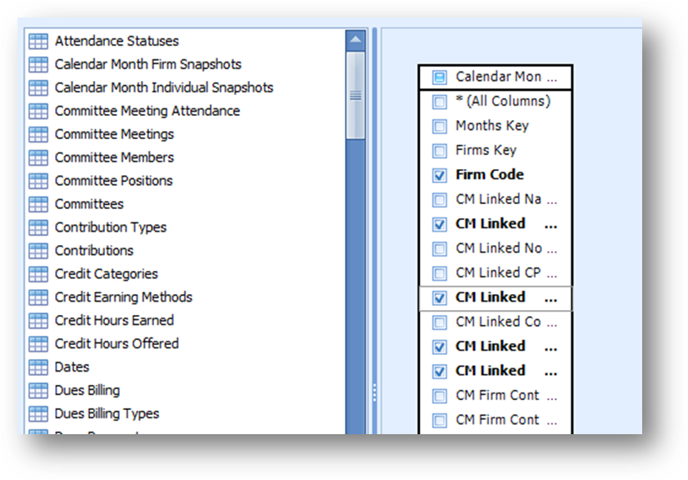Screen dimensions: 688x480
Task: Check the CM Linked CP checkbox
Action: [439, 273]
